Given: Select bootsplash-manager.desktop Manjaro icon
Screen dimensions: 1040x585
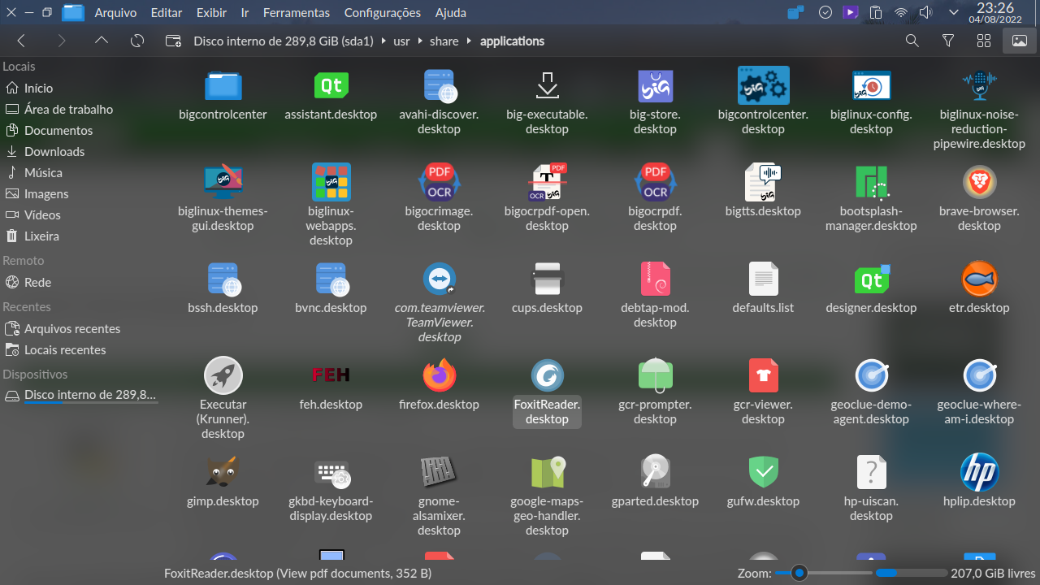Looking at the screenshot, I should [871, 182].
